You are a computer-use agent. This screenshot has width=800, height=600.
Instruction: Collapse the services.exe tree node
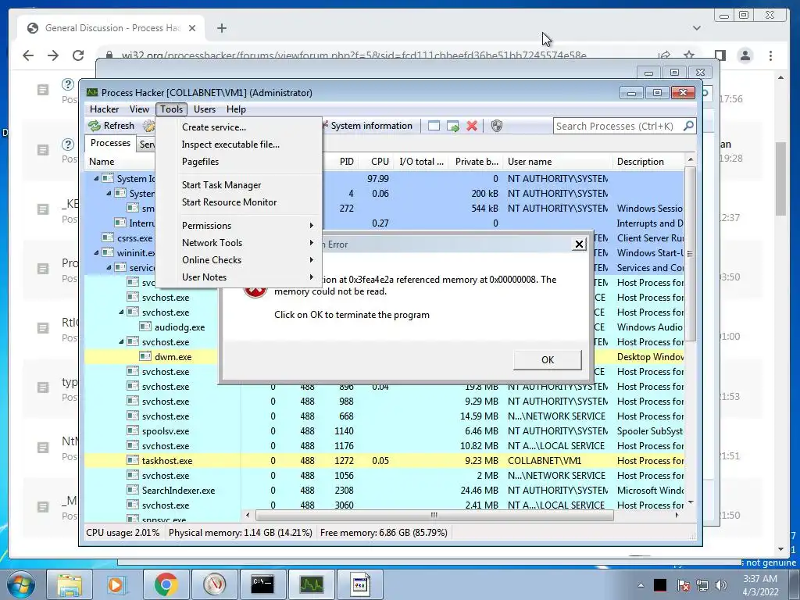(109, 267)
